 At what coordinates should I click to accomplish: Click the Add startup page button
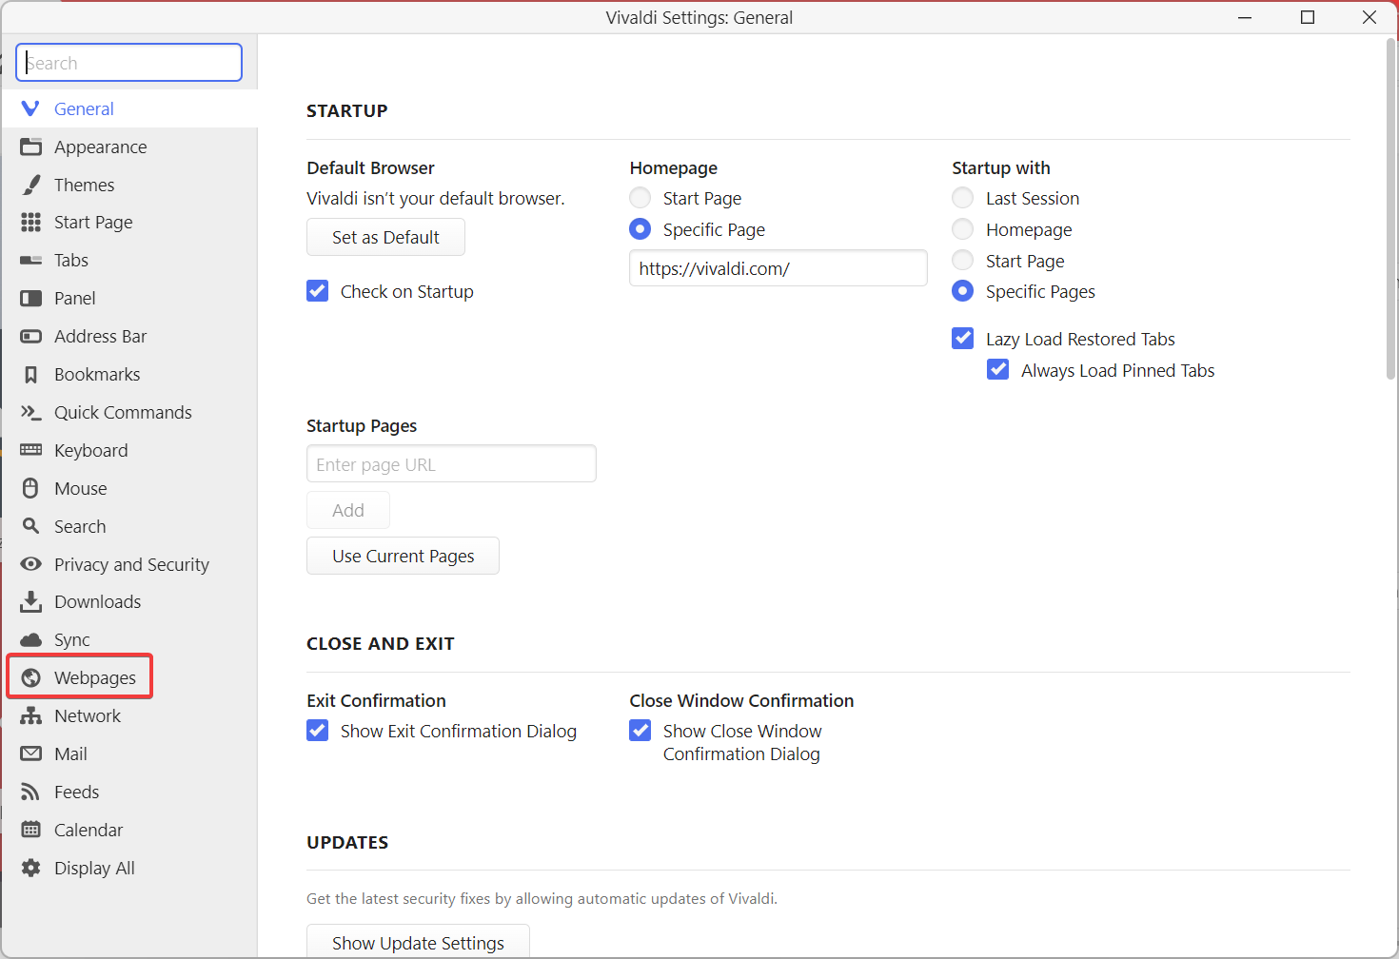[348, 510]
